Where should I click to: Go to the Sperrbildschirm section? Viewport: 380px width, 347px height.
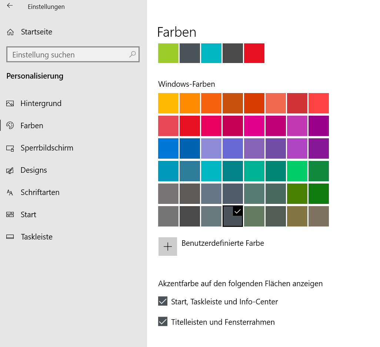pyautogui.click(x=47, y=148)
